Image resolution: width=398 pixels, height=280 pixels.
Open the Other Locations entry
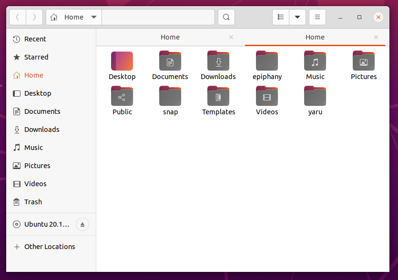point(51,247)
